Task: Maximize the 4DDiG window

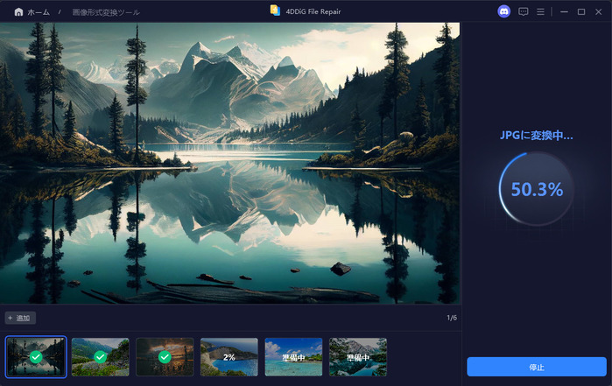Action: [581, 11]
